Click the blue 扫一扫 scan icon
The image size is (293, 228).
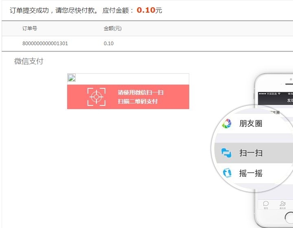226,153
